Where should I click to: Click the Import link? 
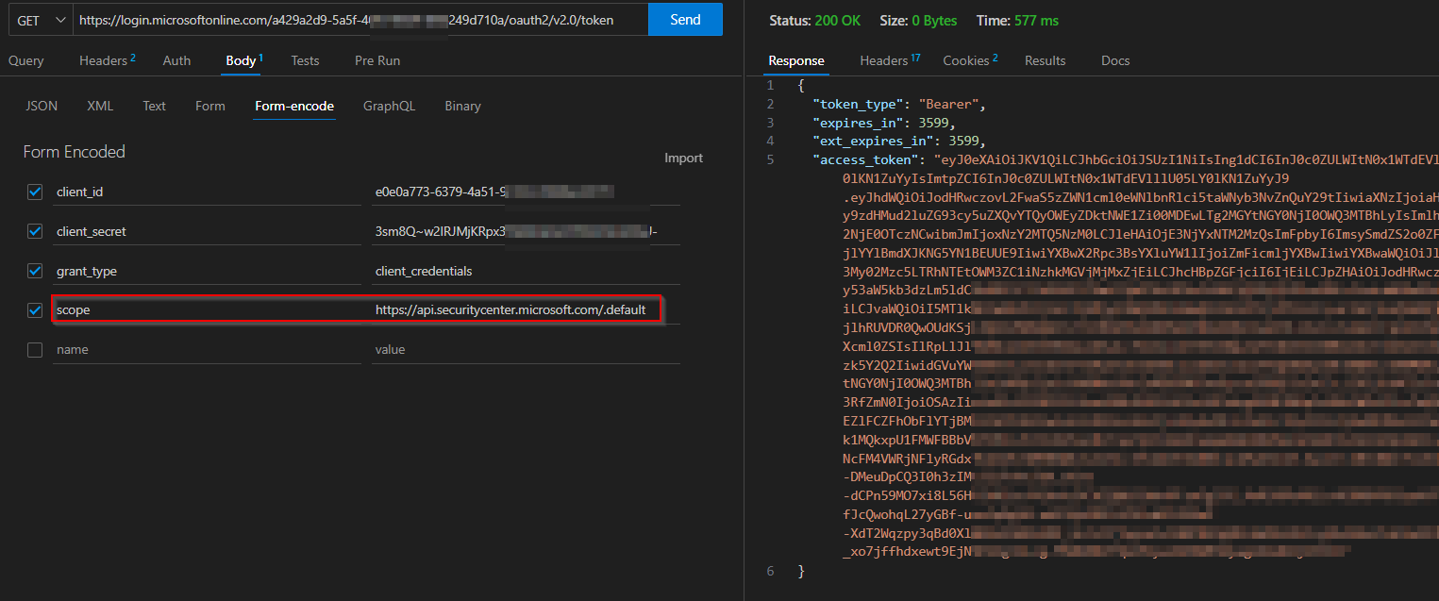(x=683, y=158)
